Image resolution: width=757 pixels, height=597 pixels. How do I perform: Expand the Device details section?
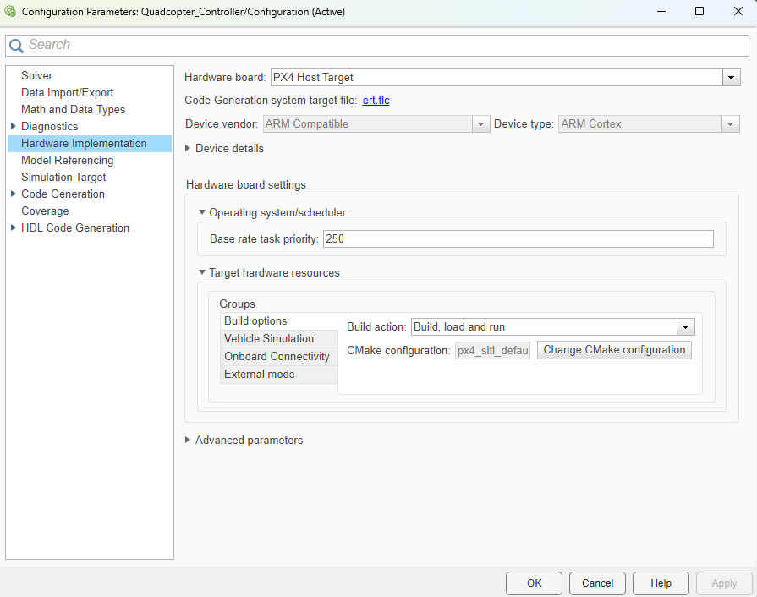tap(187, 148)
